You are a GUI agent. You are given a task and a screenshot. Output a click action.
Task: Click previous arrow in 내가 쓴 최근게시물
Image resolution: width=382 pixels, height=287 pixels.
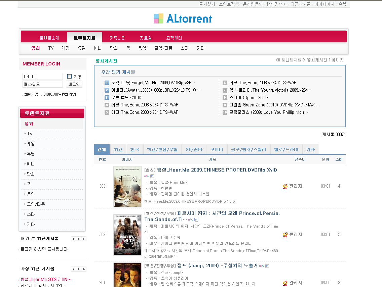click(73, 239)
